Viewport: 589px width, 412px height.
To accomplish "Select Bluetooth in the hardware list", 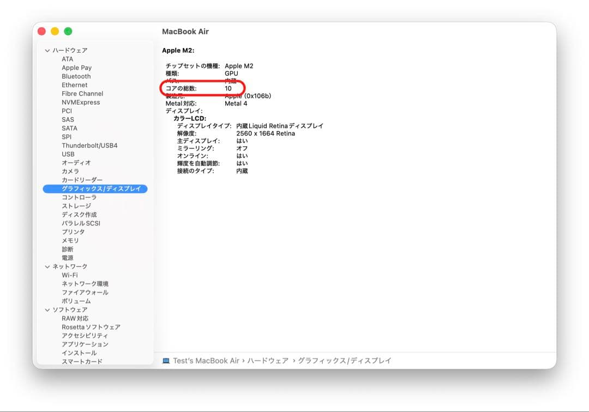I will (x=76, y=76).
